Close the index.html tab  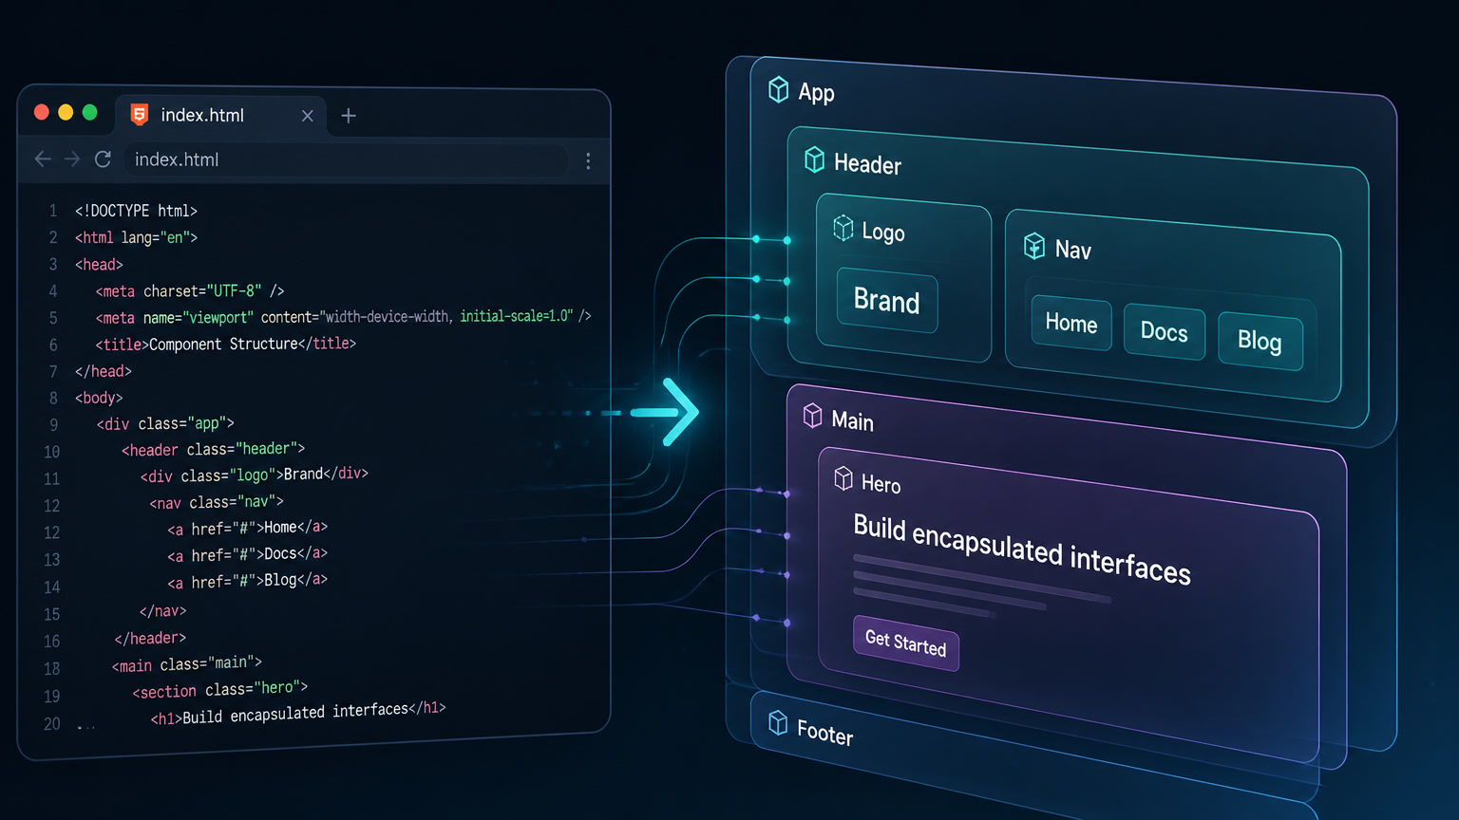coord(307,116)
